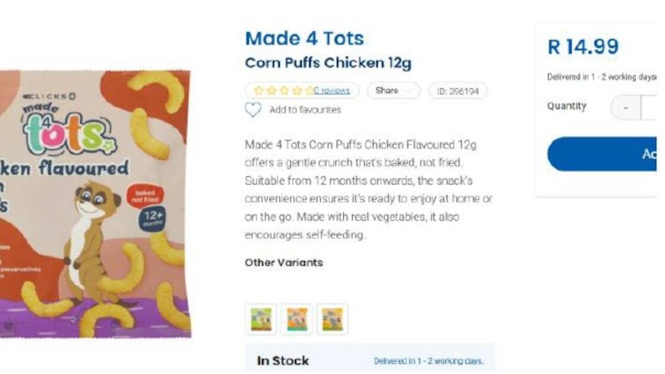Choose the green variant thumbnail
The height and width of the screenshot is (374, 665).
(261, 319)
